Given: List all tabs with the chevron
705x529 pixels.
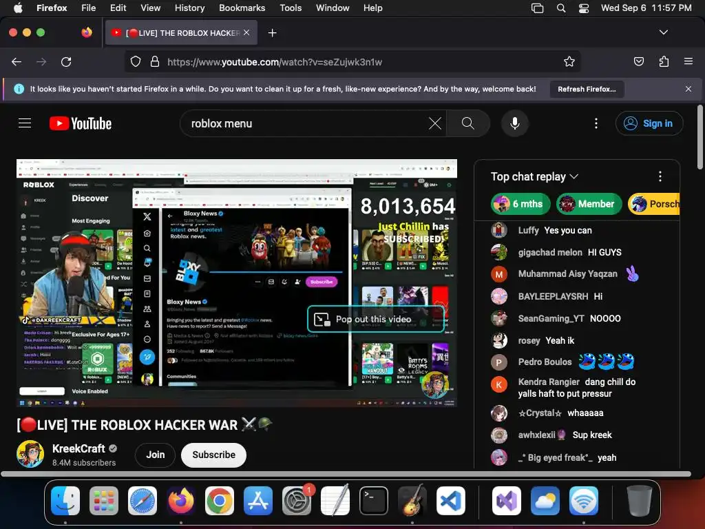Looking at the screenshot, I should point(663,32).
